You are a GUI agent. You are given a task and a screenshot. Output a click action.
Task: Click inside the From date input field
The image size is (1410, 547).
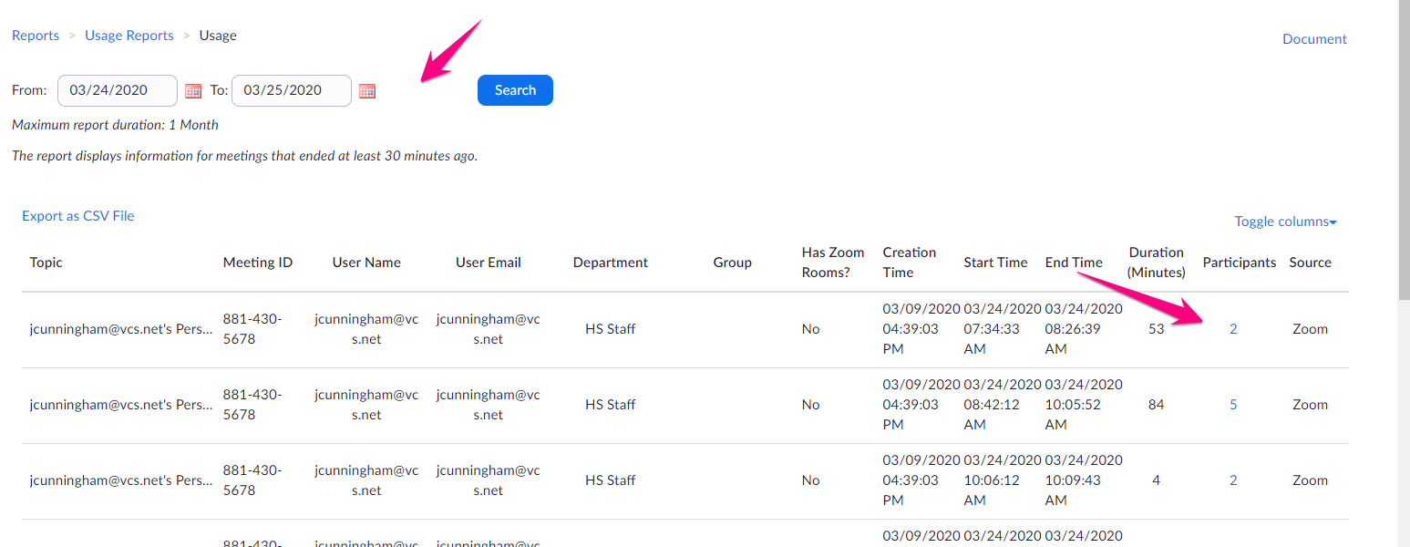117,90
